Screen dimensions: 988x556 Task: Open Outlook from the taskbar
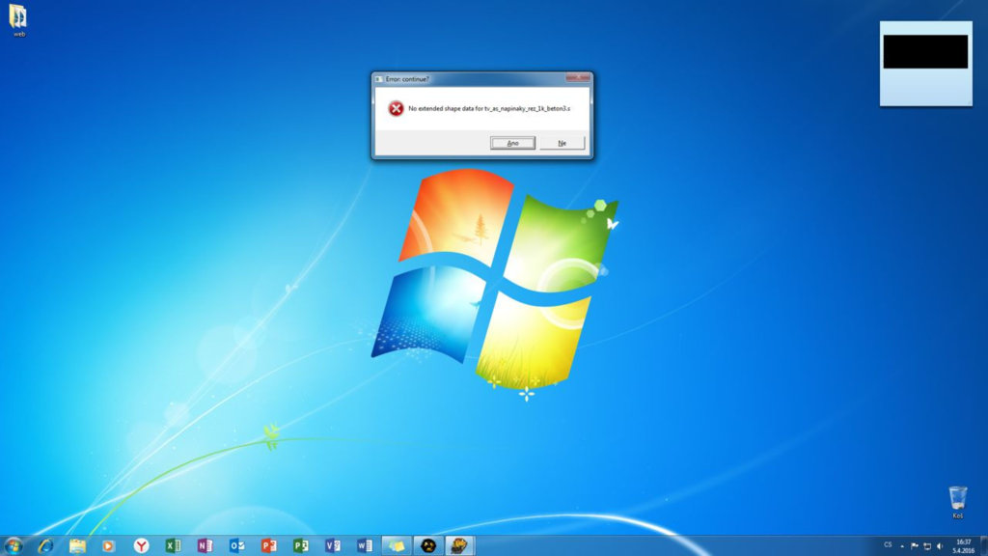pos(237,545)
